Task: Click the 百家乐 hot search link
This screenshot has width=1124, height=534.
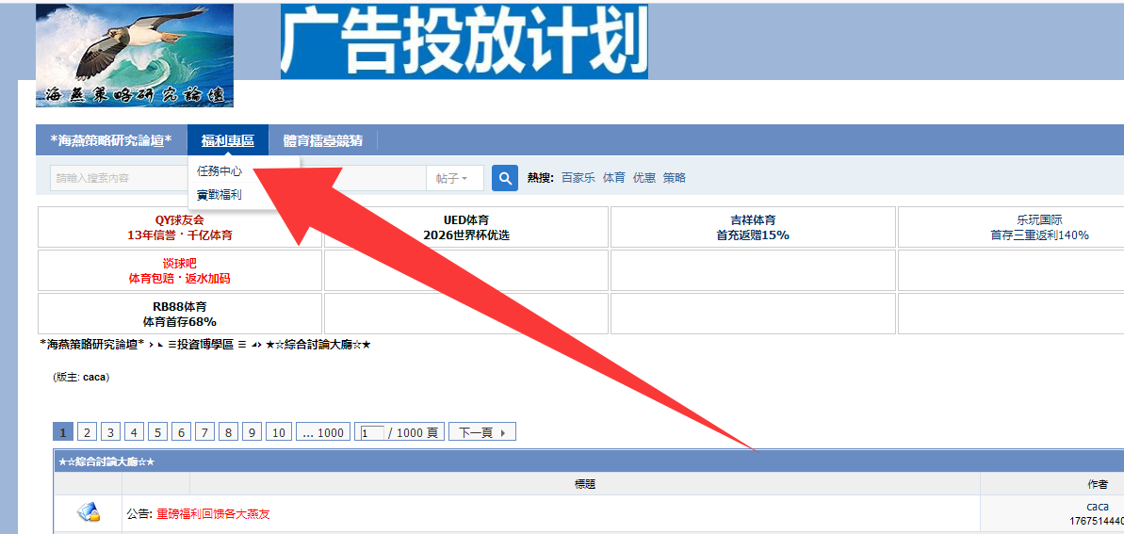Action: [x=578, y=178]
